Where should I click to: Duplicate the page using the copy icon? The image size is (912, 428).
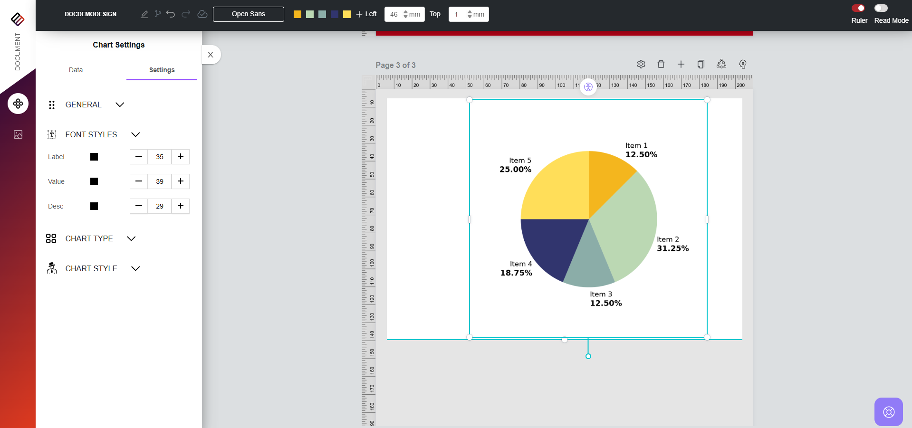point(701,64)
